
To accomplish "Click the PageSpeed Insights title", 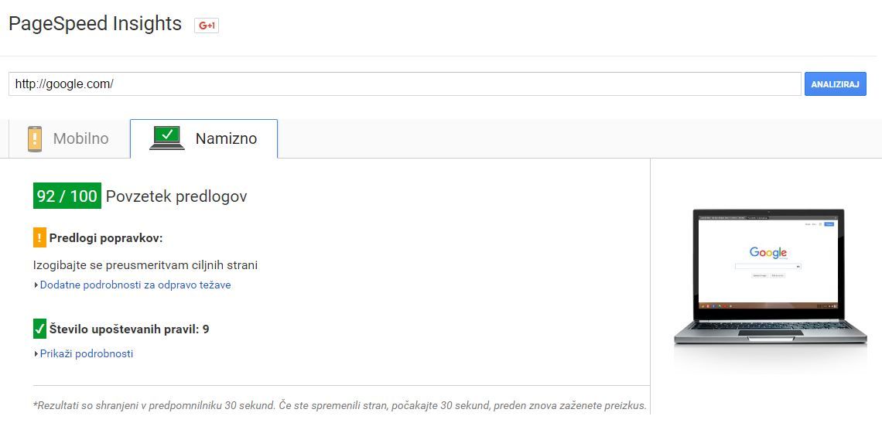I will [x=95, y=24].
